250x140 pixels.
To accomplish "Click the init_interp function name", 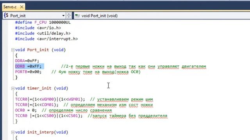I will 41,132.
